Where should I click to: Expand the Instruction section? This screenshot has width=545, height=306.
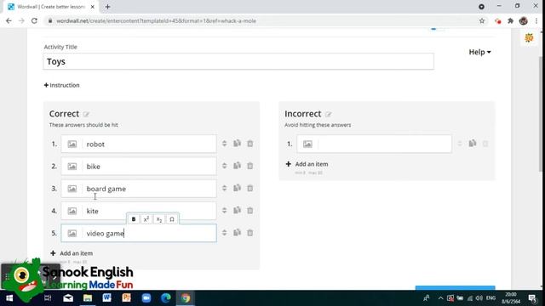coord(62,85)
